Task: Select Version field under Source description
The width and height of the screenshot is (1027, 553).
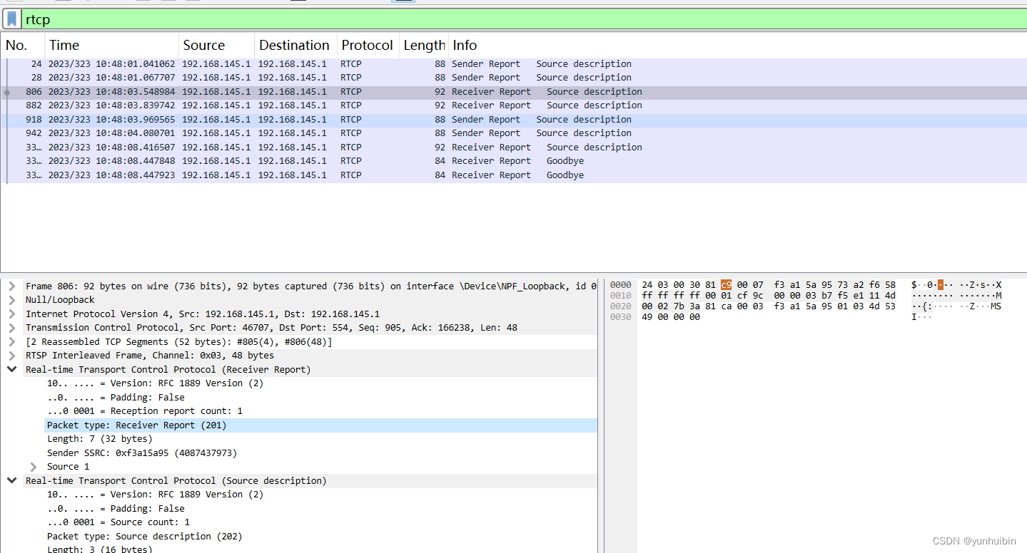Action: tap(155, 495)
